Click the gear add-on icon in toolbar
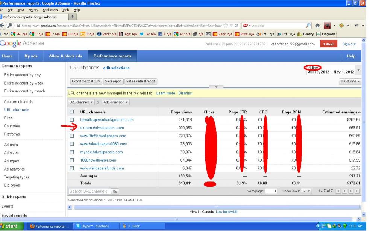370x231 pixels. (341, 26)
